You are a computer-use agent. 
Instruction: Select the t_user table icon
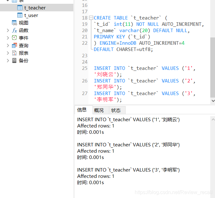[20, 15]
